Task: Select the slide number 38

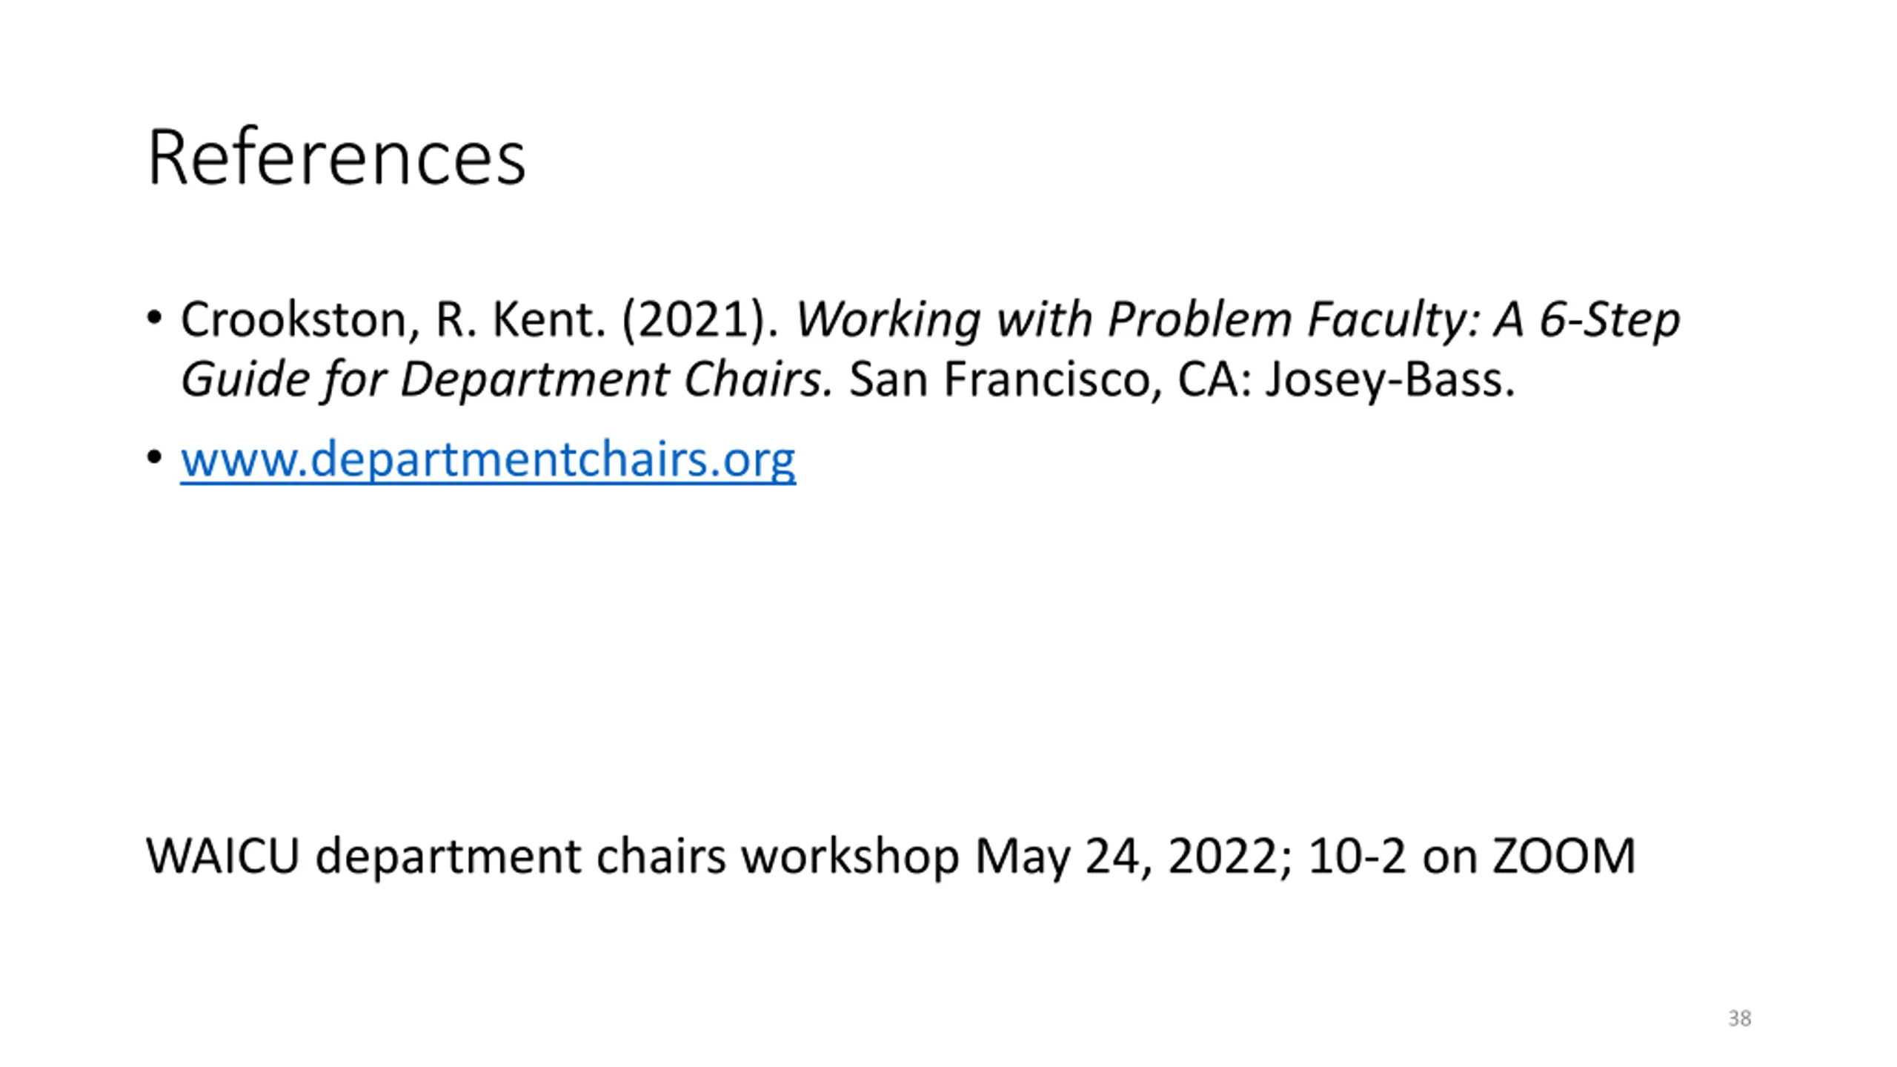Action: click(x=1739, y=1018)
